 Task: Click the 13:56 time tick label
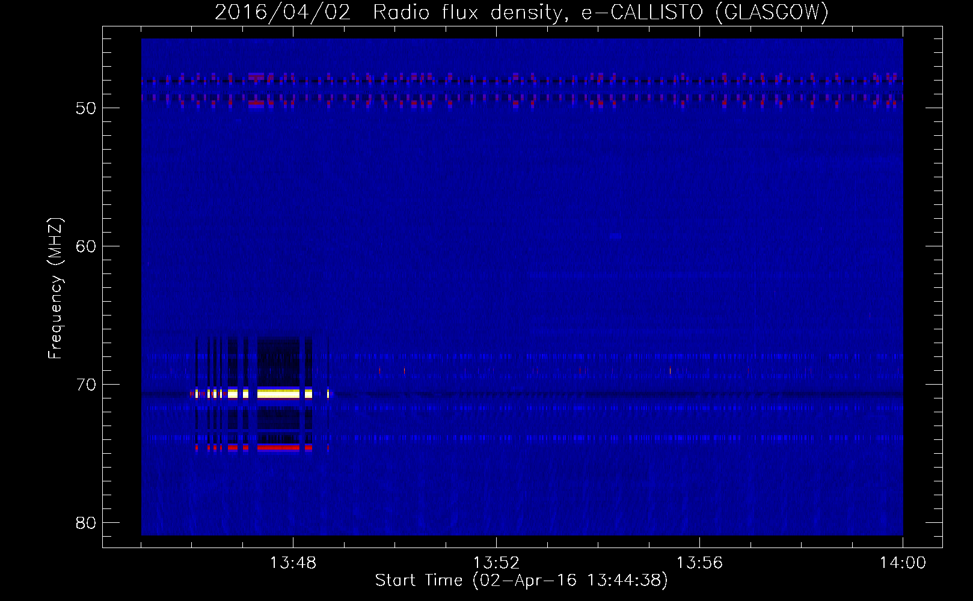coord(699,563)
